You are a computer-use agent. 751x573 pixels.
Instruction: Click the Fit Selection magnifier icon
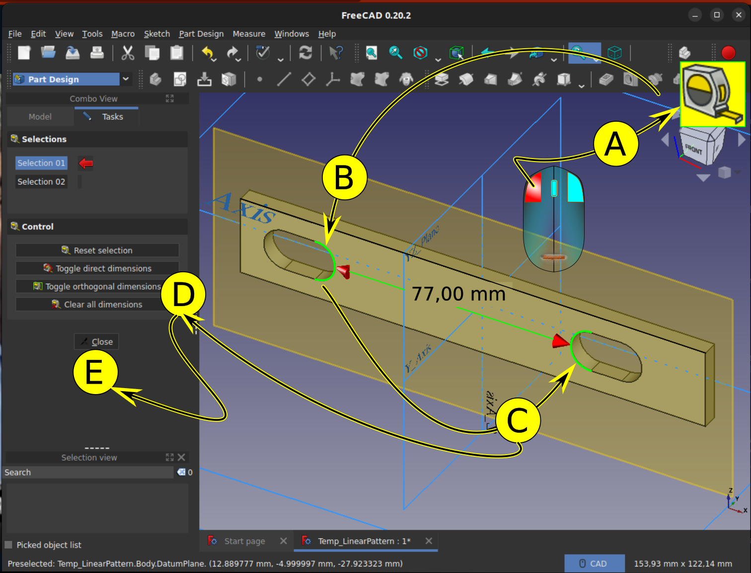pyautogui.click(x=396, y=53)
